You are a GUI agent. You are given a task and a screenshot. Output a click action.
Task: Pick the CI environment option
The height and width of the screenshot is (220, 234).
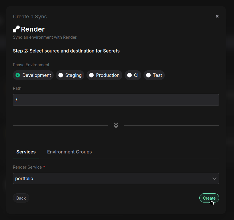click(129, 75)
